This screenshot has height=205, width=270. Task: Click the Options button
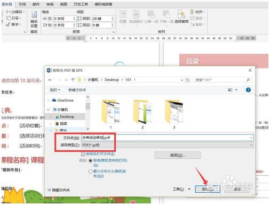[x=178, y=155]
